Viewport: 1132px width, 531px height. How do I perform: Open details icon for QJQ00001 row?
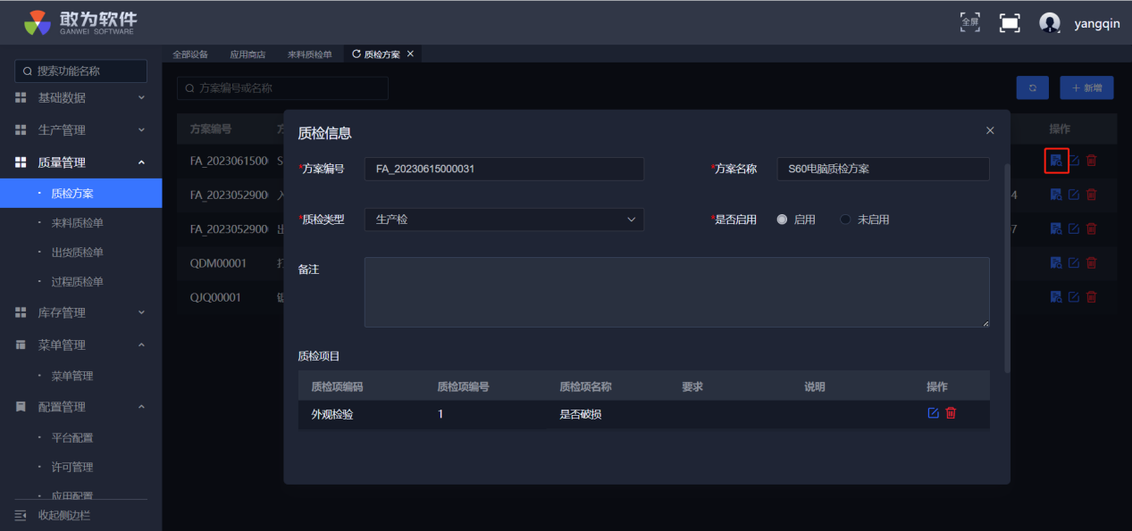(x=1056, y=296)
